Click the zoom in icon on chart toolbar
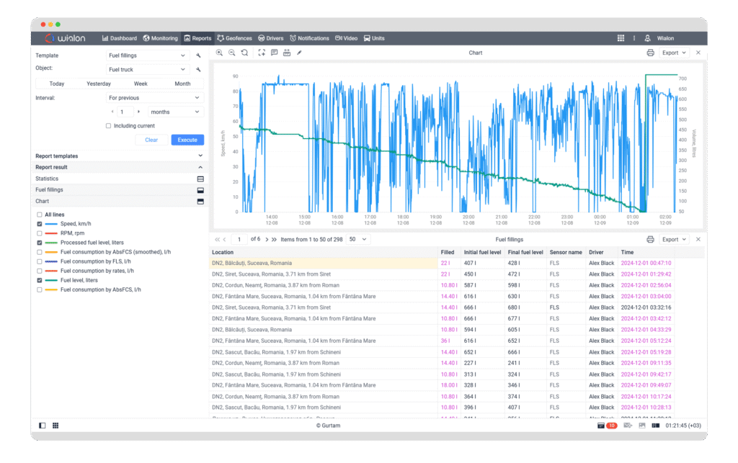This screenshot has width=738, height=463. pos(219,53)
